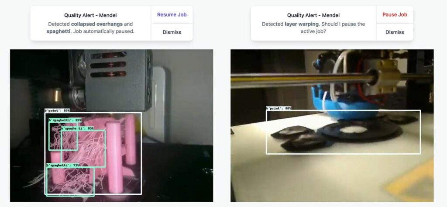
Task: Select the left Quality Alert - Mendel title
Action: tap(89, 15)
